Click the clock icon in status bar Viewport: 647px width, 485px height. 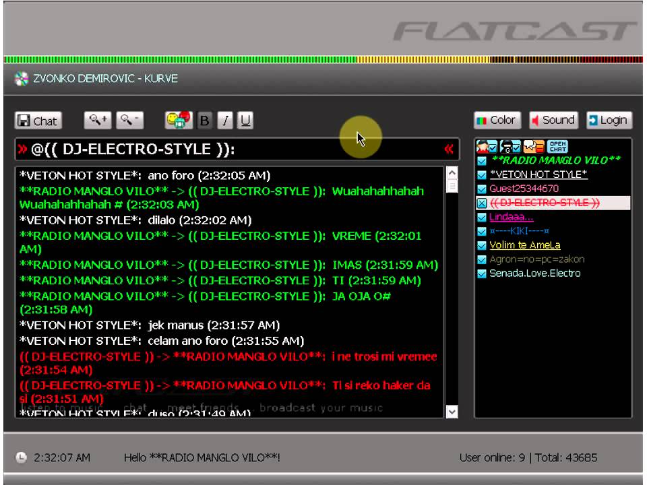pos(21,457)
